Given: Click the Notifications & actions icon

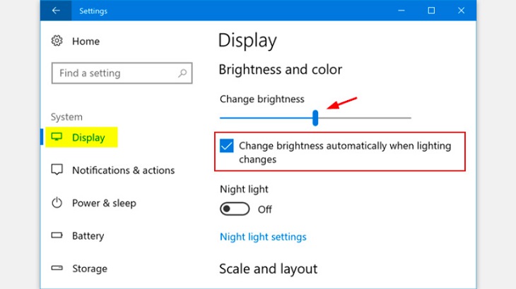Looking at the screenshot, I should tap(57, 171).
